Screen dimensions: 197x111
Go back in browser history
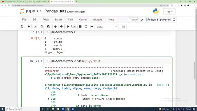pyautogui.click(x=2, y=6)
